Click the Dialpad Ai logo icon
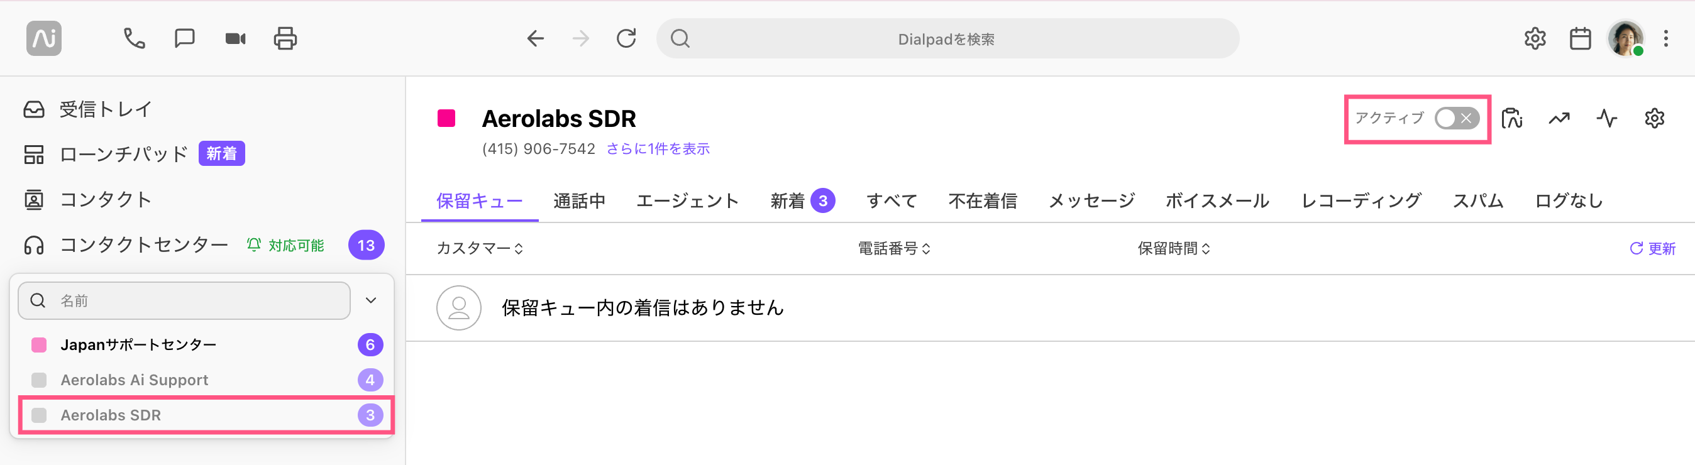This screenshot has height=465, width=1695. point(44,38)
